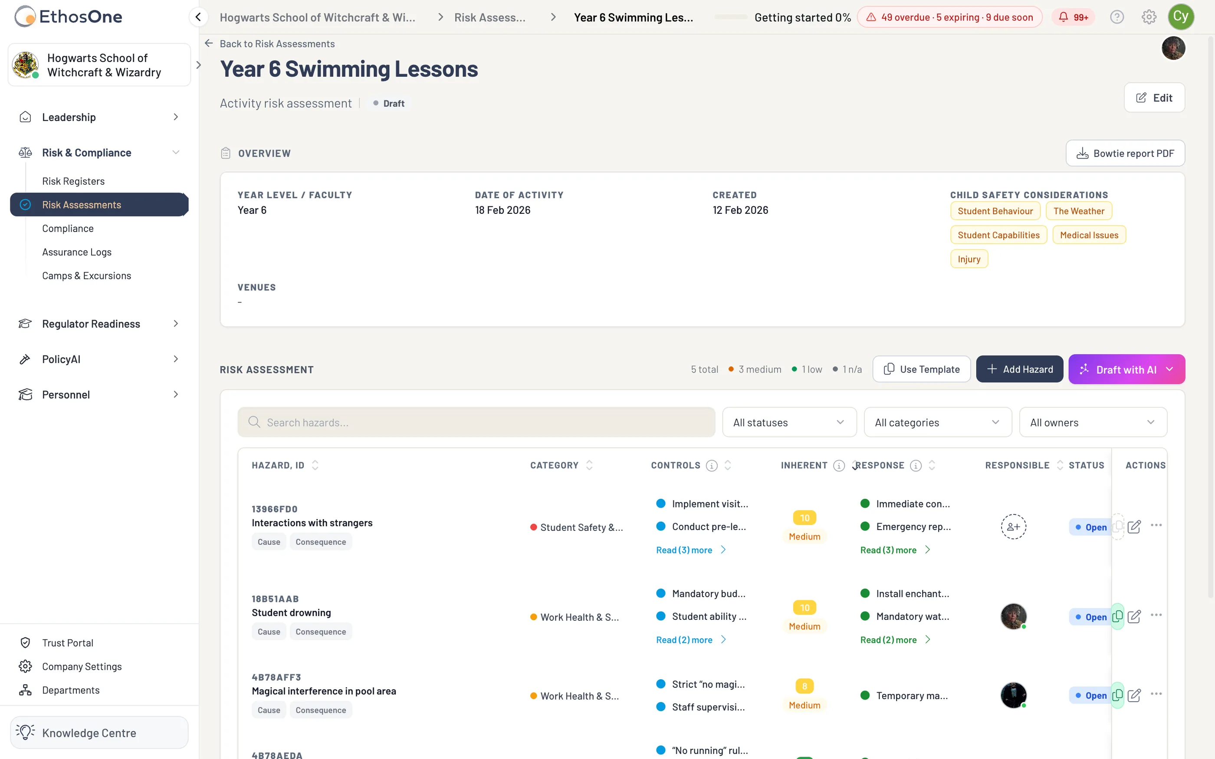Show info about the Inherent column
The image size is (1215, 759).
coord(839,465)
